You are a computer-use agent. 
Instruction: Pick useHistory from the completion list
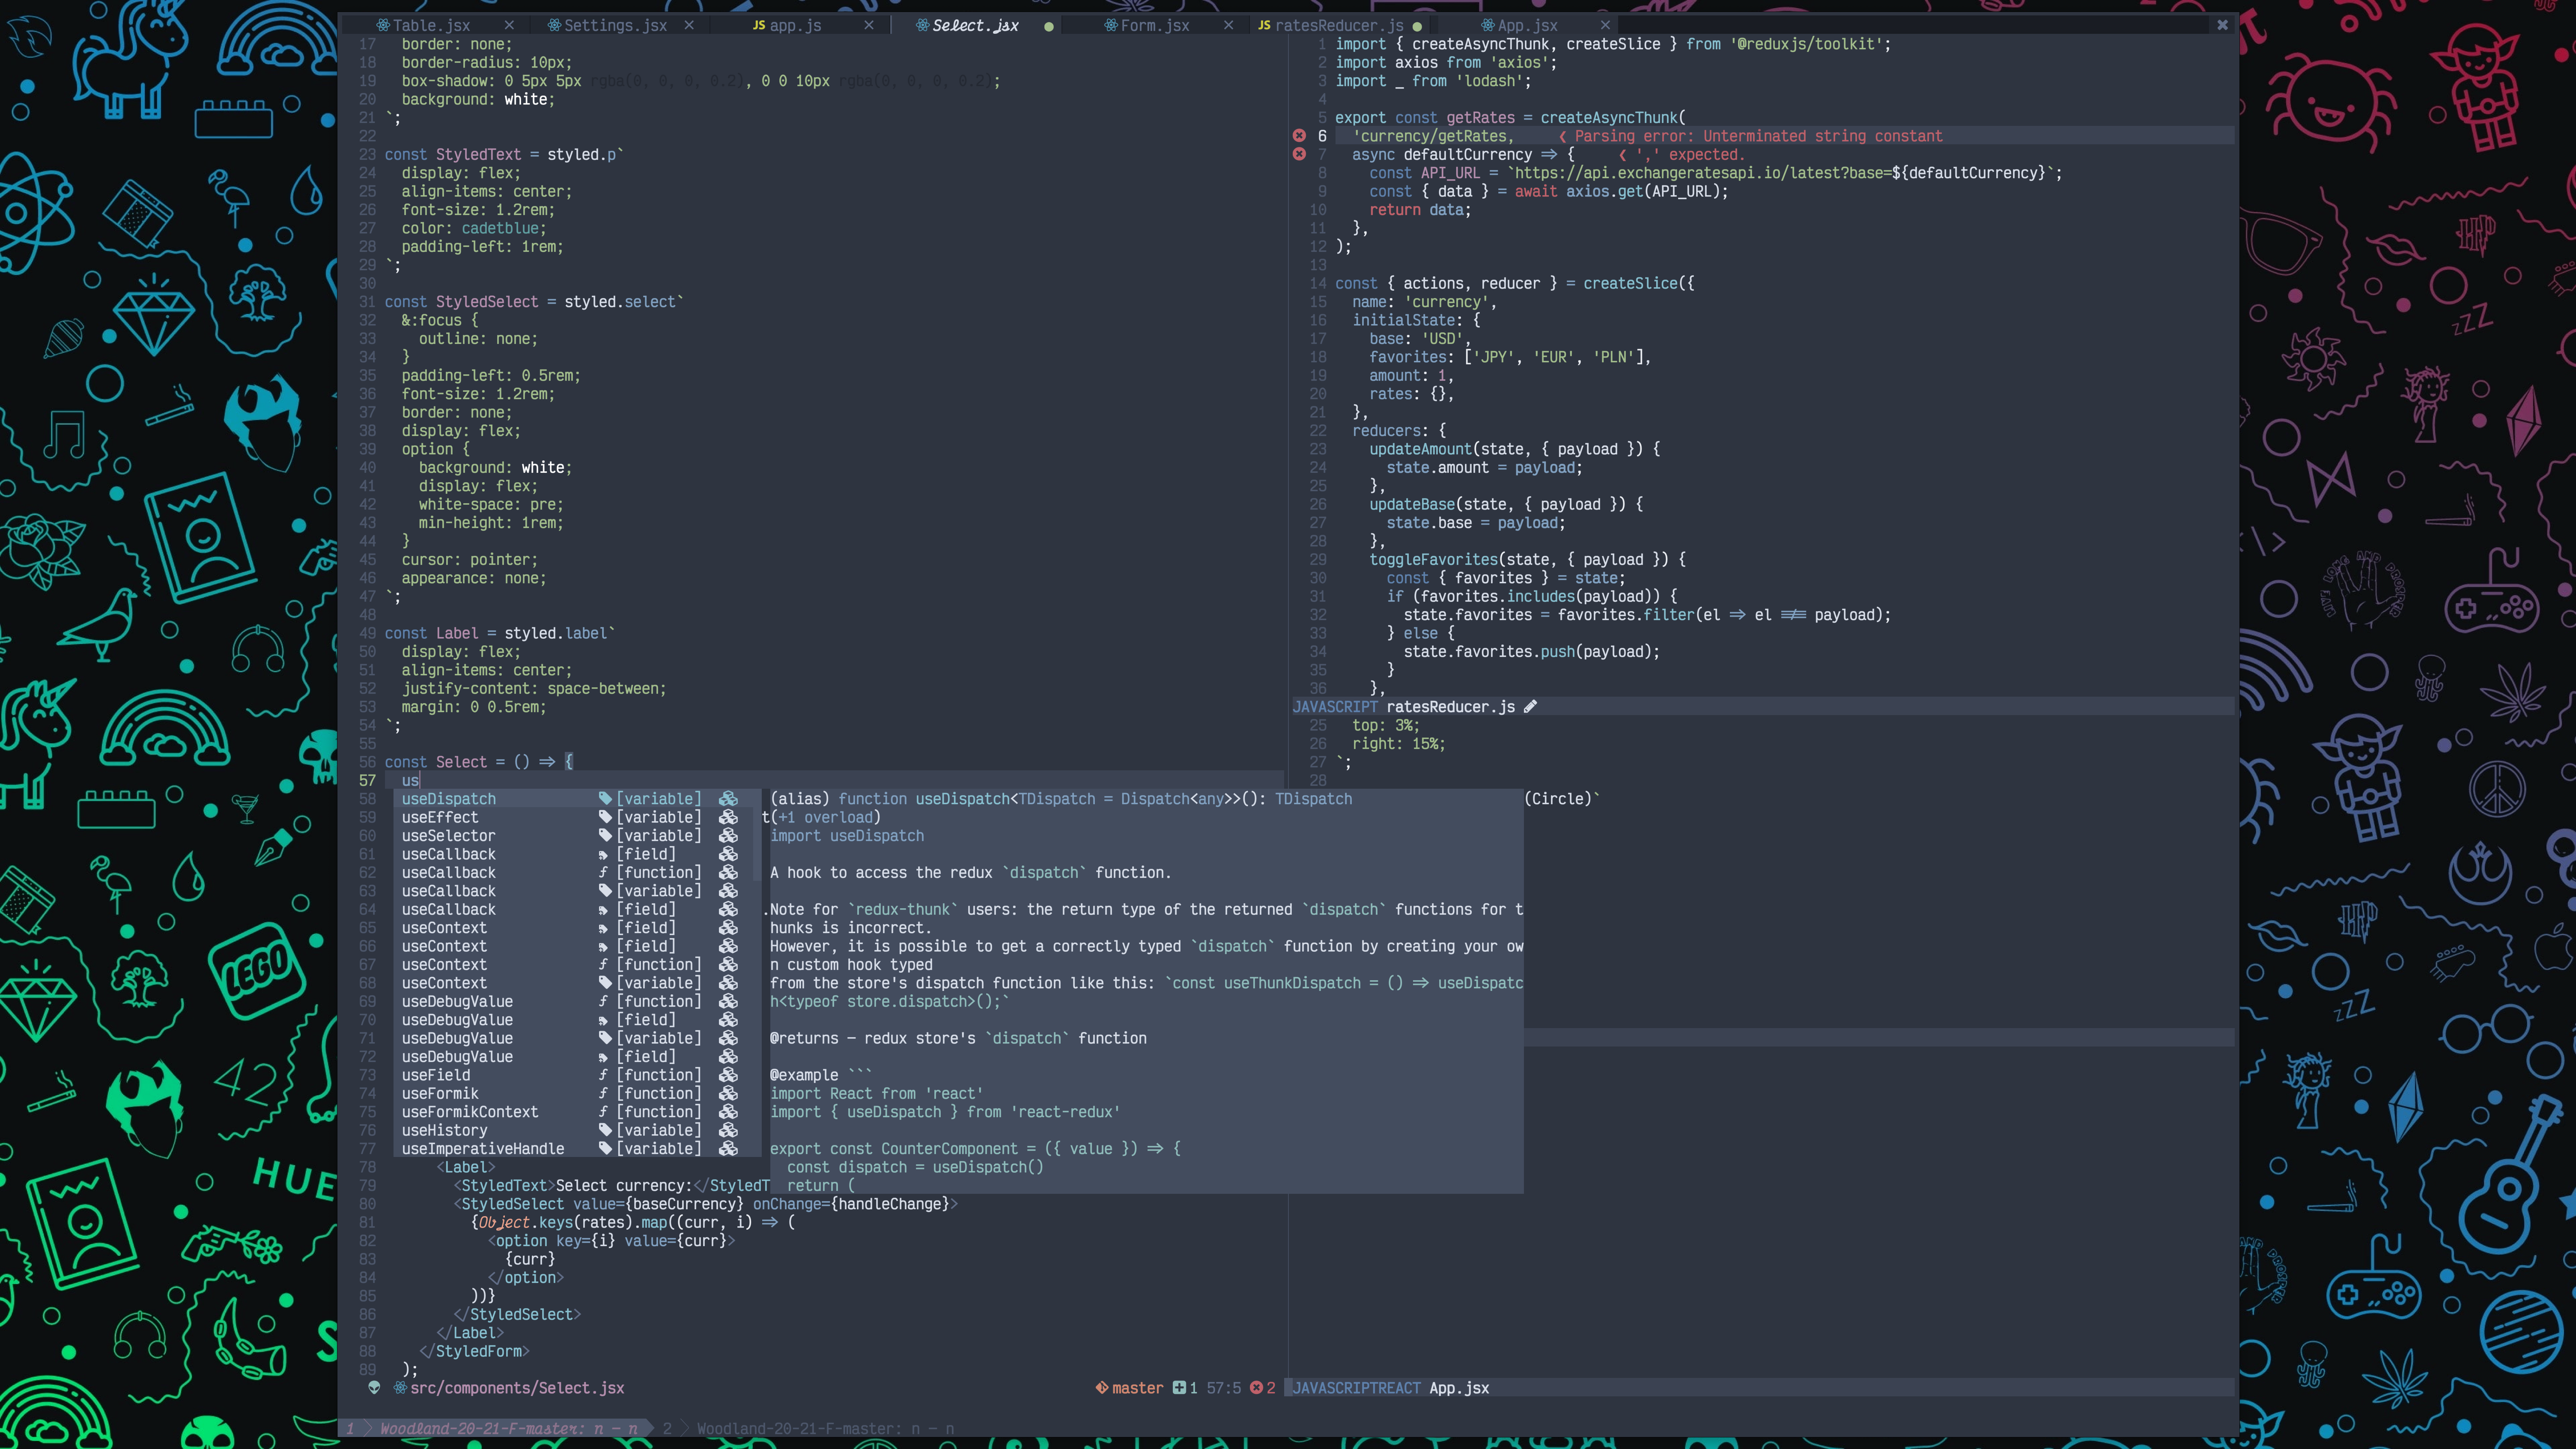tap(444, 1130)
